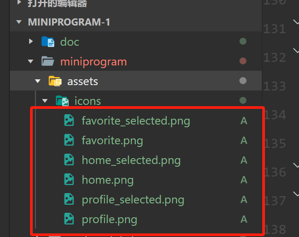
Task: Open favorite.png in the file tree
Action: 112,140
